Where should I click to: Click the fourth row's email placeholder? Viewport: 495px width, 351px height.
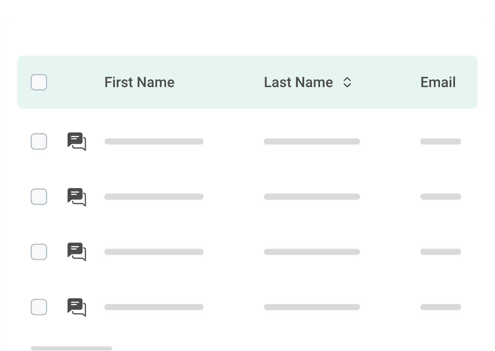coord(441,307)
